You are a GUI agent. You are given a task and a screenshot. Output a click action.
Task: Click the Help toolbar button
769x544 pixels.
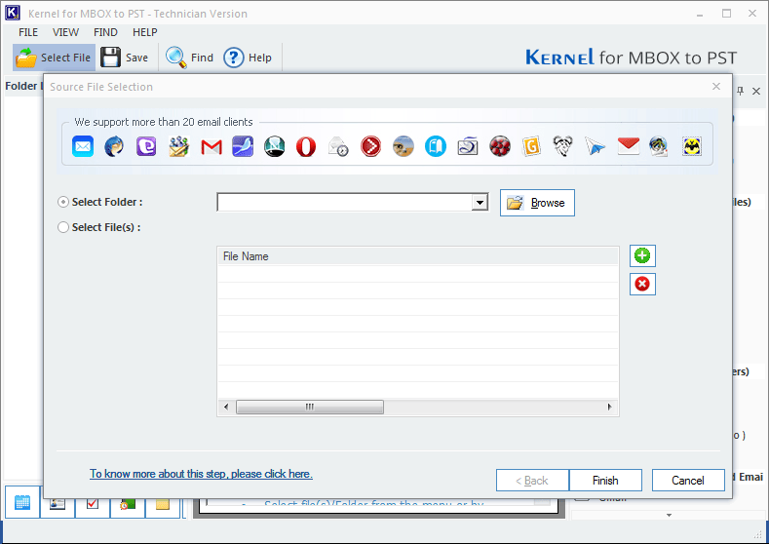[248, 58]
